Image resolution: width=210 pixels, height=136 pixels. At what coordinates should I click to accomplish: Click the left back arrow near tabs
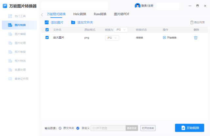(x=42, y=15)
